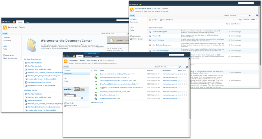Viewport: 262px width, 139px height.
Task: Click Word icon beside SharePtServContinuity in library list
Action: [96, 95]
